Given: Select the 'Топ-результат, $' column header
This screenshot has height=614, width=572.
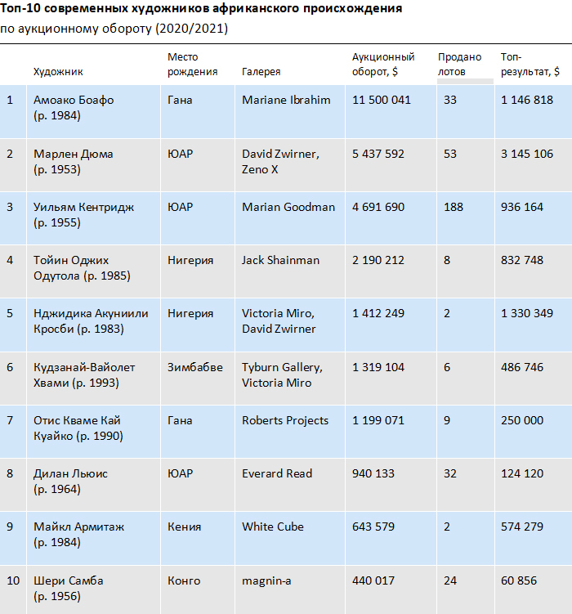Looking at the screenshot, I should 530,65.
